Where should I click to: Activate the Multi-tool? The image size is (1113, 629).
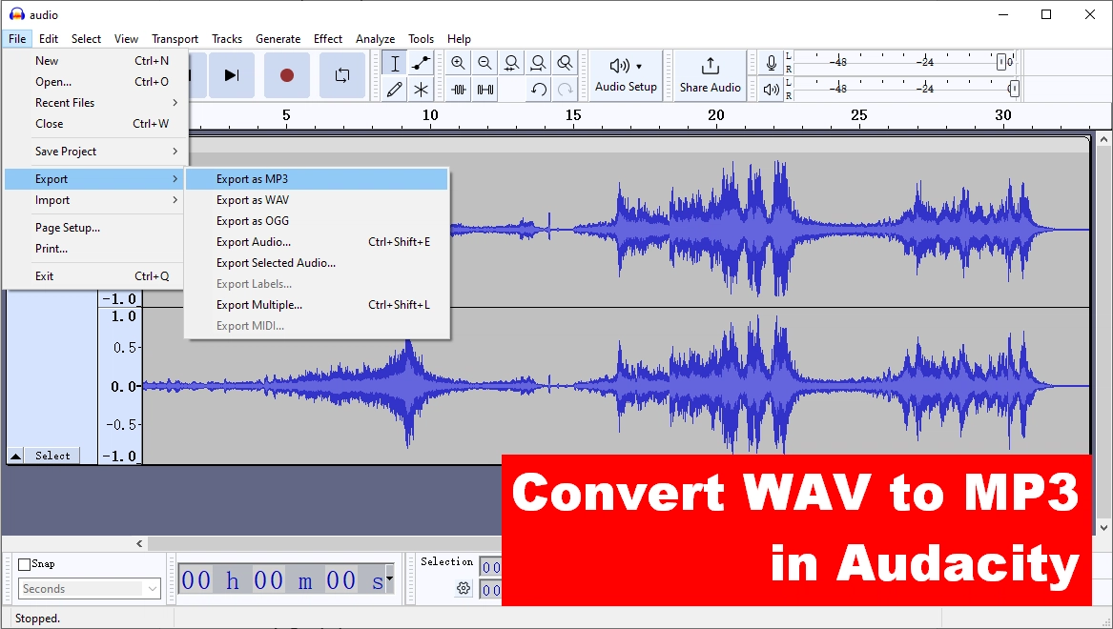[x=421, y=89]
